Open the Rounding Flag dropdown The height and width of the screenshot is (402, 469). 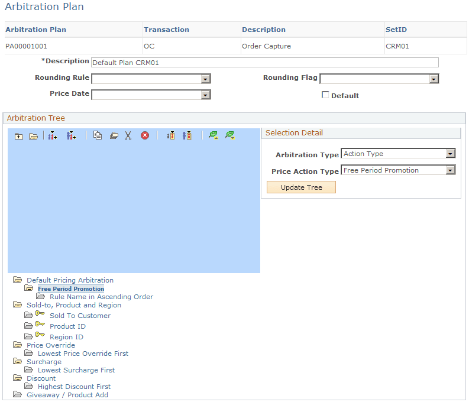(x=379, y=79)
